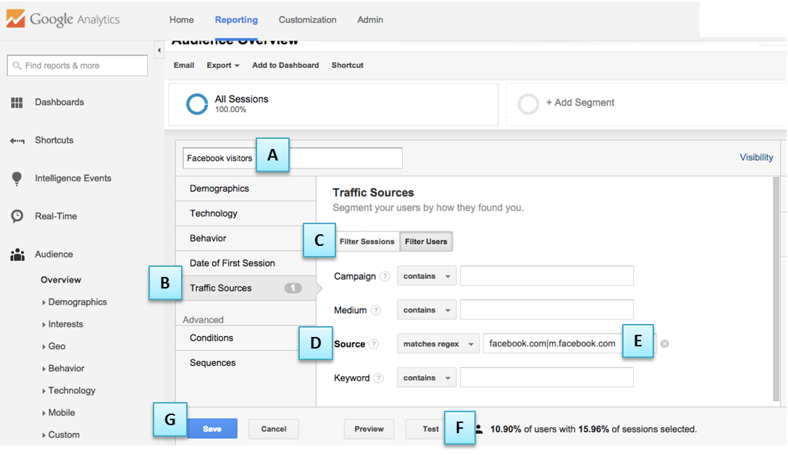Clear the Source filter with the x icon
This screenshot has height=457, width=788.
click(664, 343)
